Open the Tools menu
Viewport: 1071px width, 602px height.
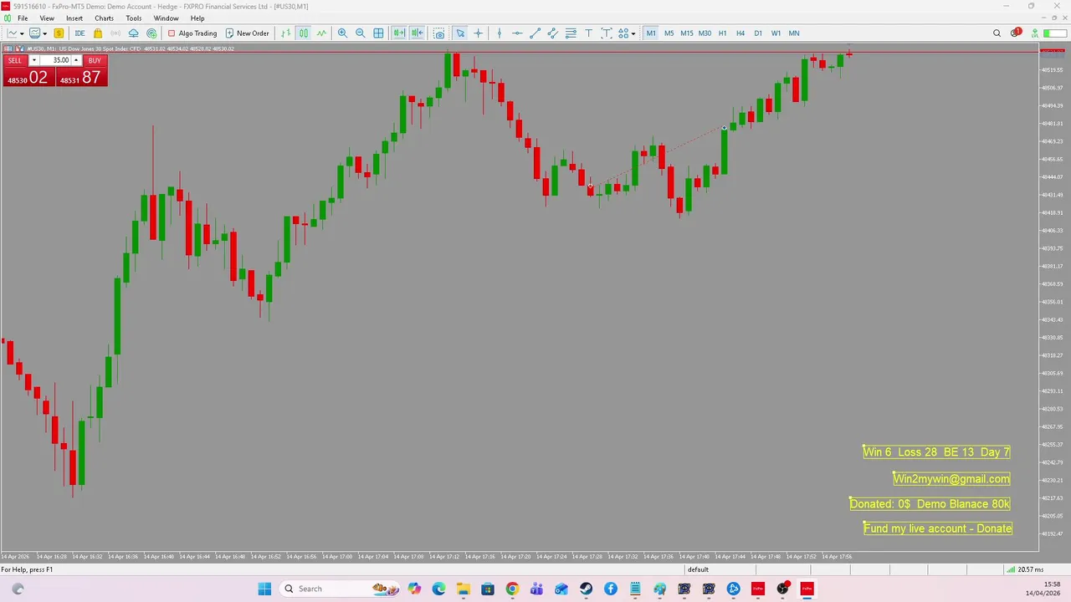[134, 18]
